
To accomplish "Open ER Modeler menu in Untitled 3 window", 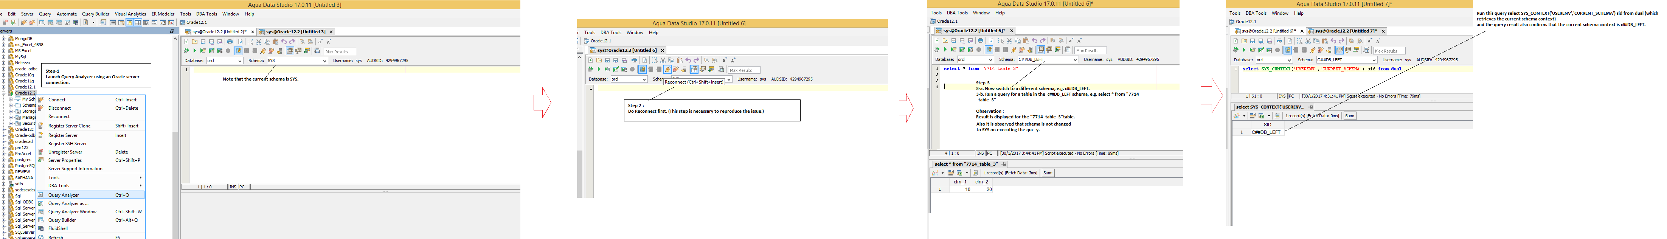I will point(163,14).
